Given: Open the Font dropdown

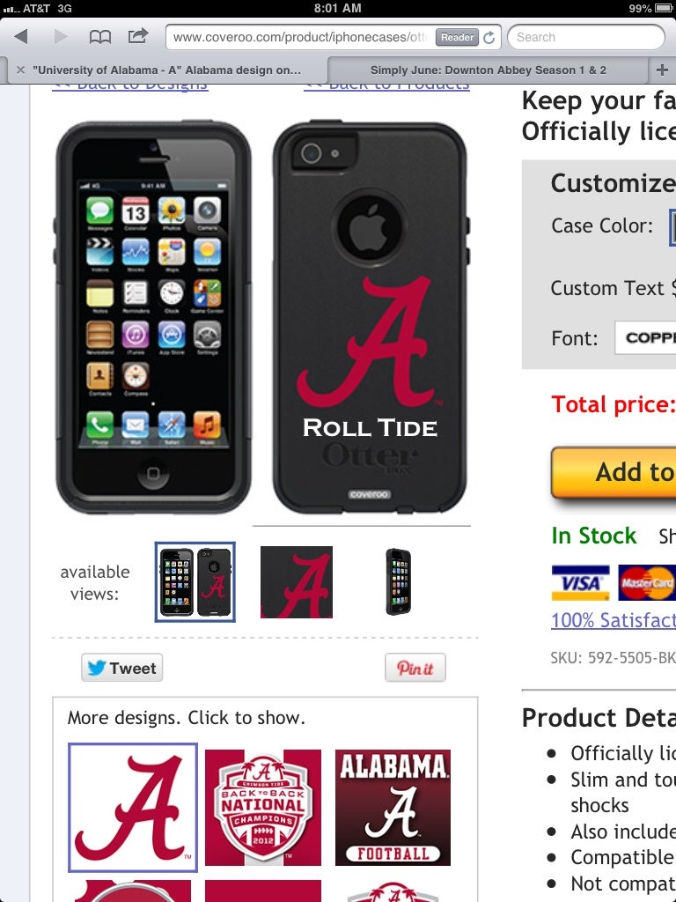Looking at the screenshot, I should click(x=645, y=338).
